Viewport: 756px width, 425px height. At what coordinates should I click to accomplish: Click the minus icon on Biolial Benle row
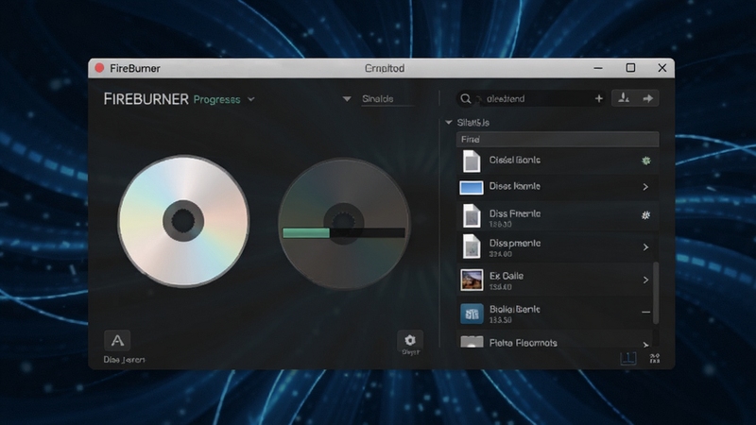[x=645, y=313]
